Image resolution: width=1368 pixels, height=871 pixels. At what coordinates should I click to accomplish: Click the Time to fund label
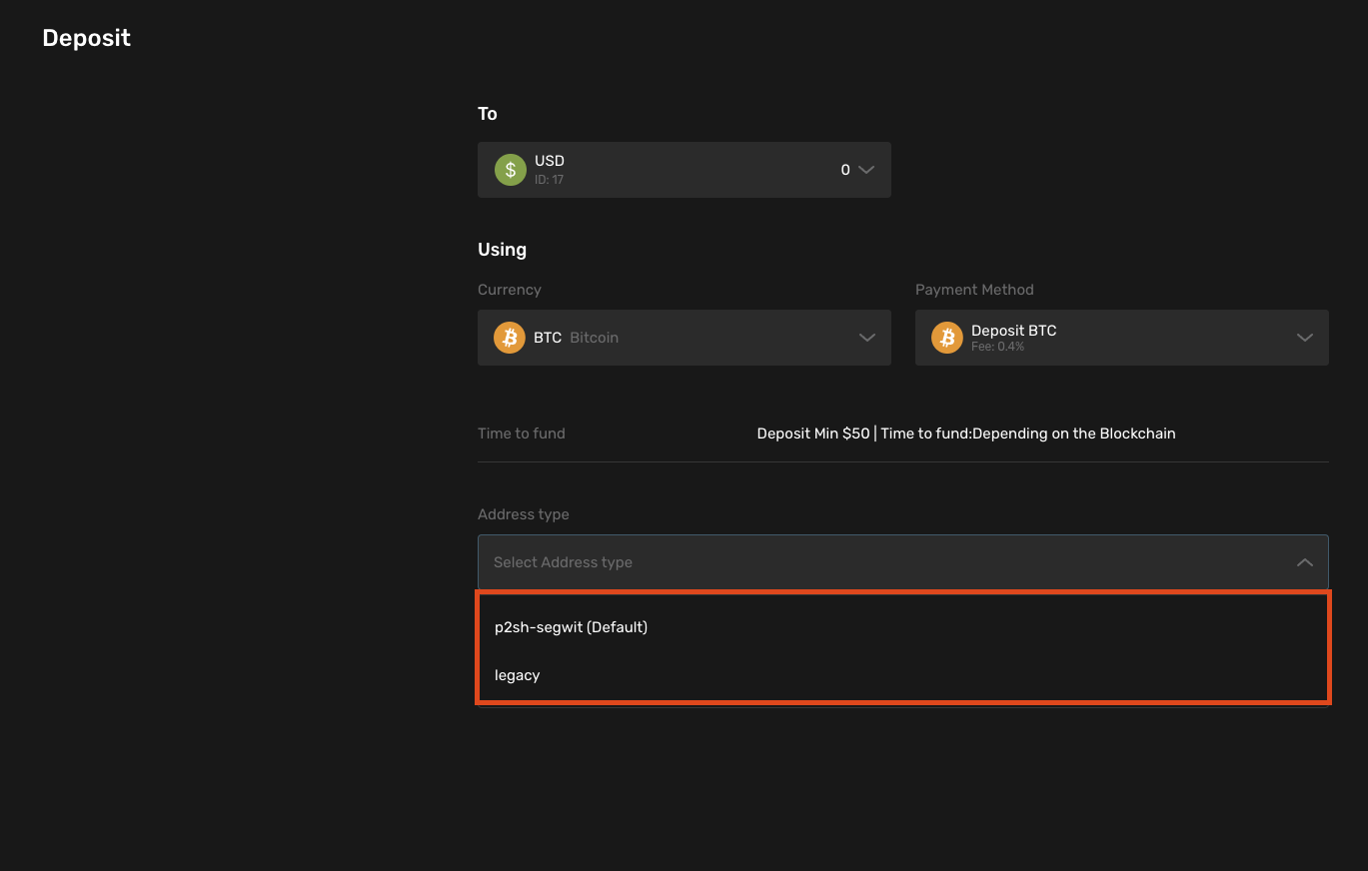pos(522,434)
